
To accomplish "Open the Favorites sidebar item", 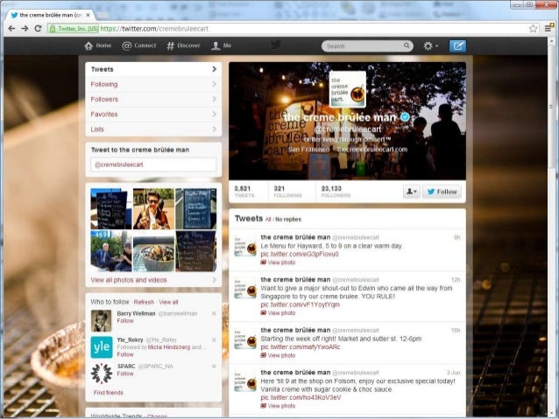I will coord(153,115).
